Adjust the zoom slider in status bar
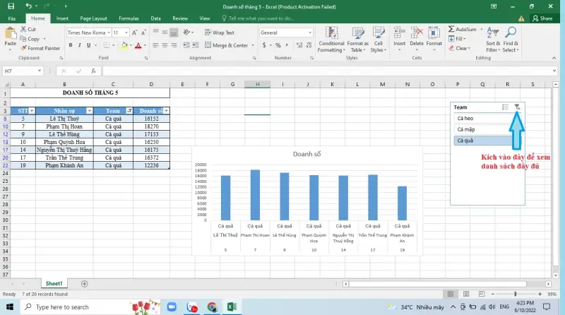The image size is (565, 315). click(x=516, y=294)
